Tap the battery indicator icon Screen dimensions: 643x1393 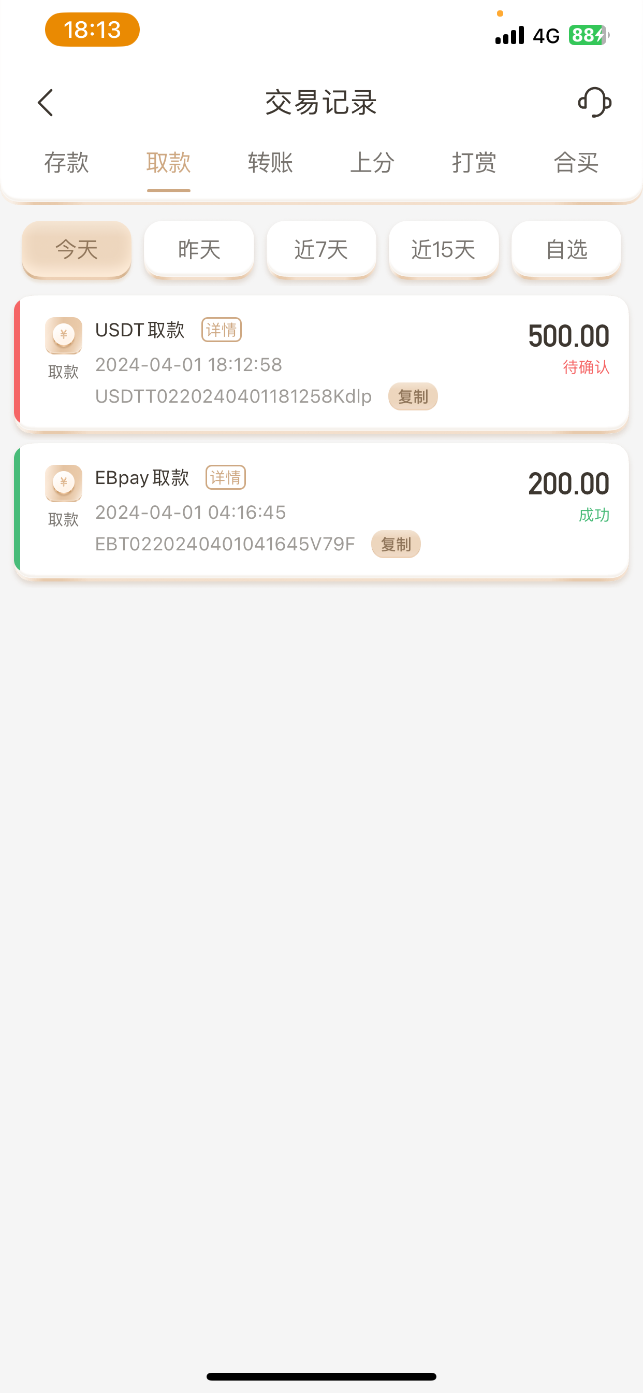pos(589,35)
